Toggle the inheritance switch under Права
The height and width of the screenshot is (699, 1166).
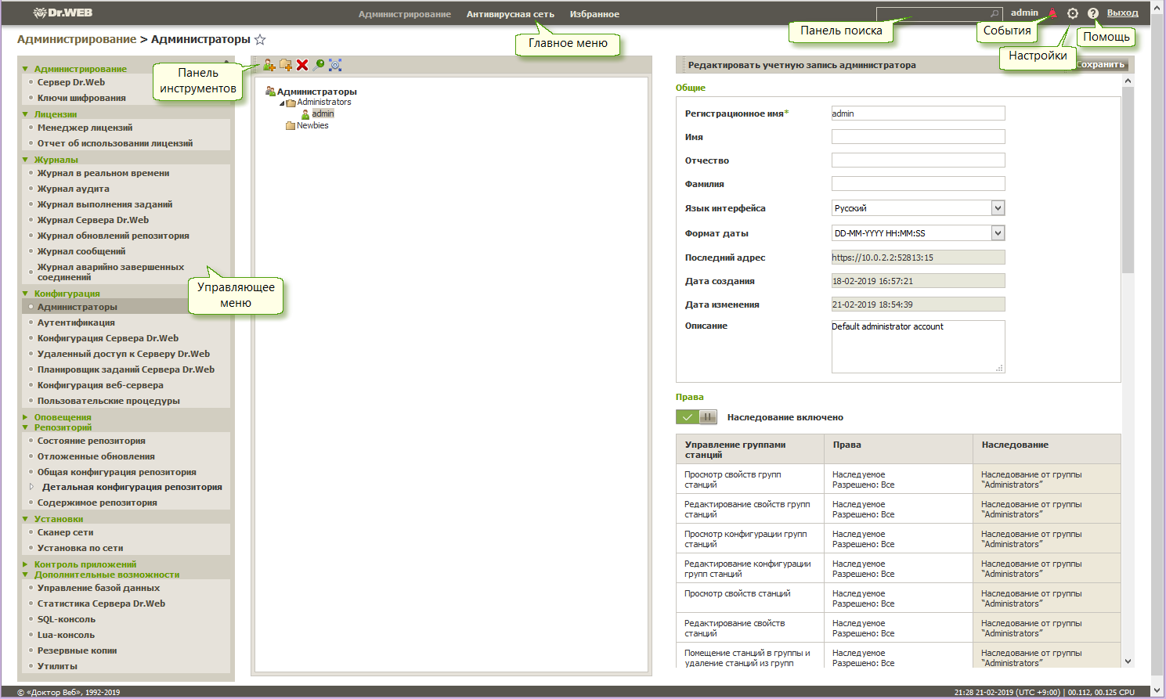[x=696, y=417]
